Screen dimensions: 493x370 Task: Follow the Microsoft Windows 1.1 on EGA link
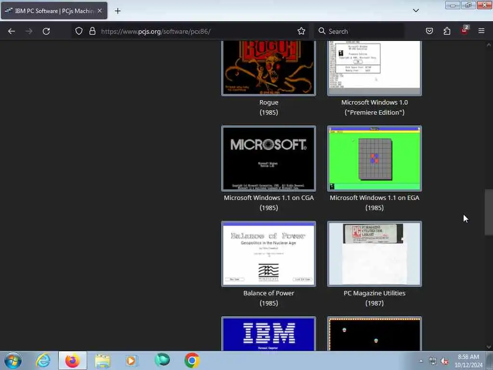pos(375,203)
